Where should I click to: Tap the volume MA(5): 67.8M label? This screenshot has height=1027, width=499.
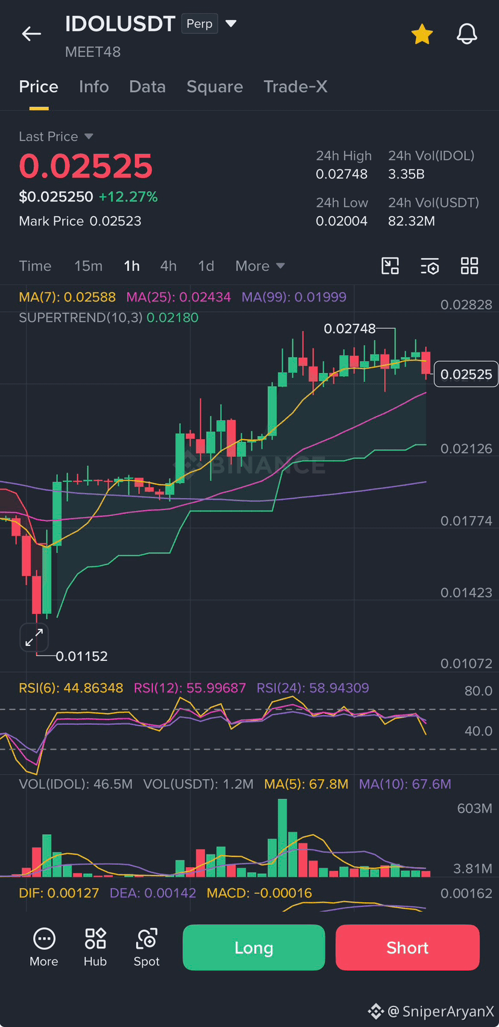307,784
